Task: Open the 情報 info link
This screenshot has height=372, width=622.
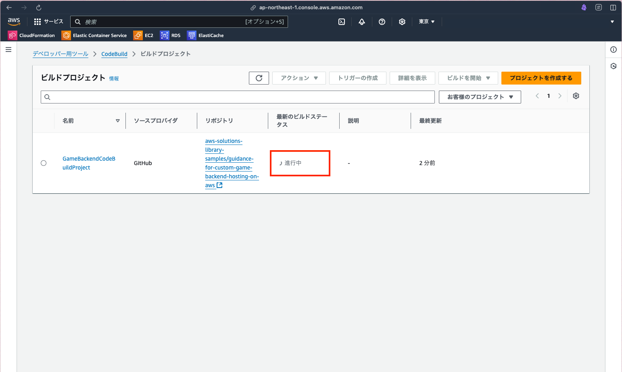Action: click(x=114, y=79)
